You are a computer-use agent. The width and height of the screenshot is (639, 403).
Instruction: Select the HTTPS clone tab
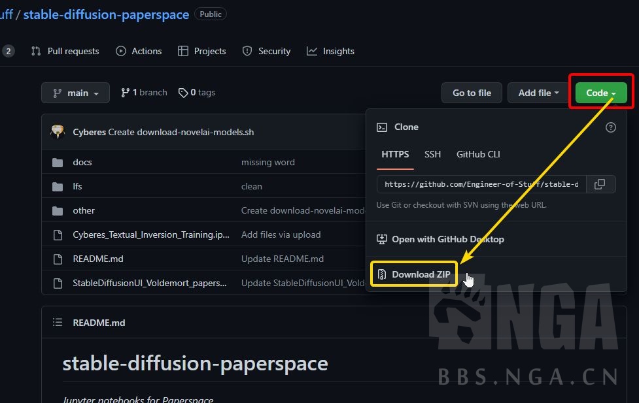click(x=395, y=155)
